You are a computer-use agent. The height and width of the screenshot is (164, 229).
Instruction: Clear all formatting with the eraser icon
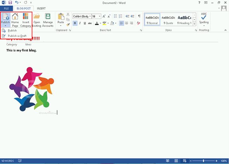pyautogui.click(x=138, y=23)
